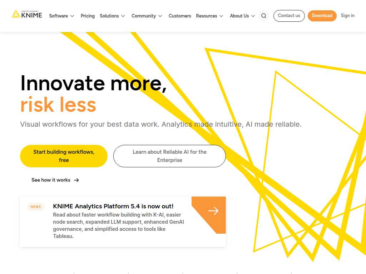Open the Community menu item
The image size is (366, 274).
(144, 16)
